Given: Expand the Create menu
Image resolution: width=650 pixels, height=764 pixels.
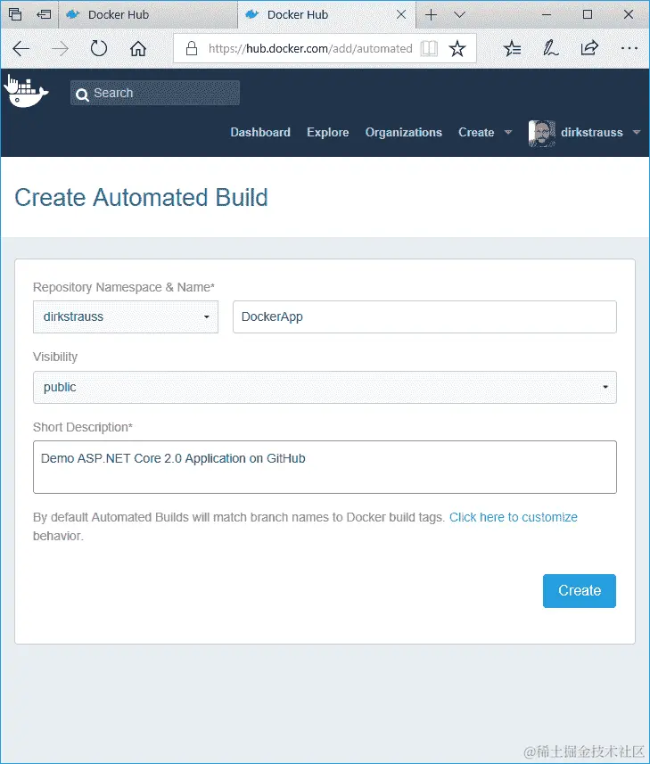Looking at the screenshot, I should tap(485, 133).
